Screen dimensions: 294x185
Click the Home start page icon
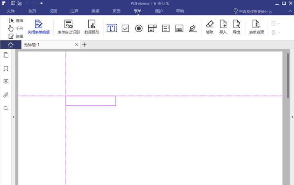11,45
